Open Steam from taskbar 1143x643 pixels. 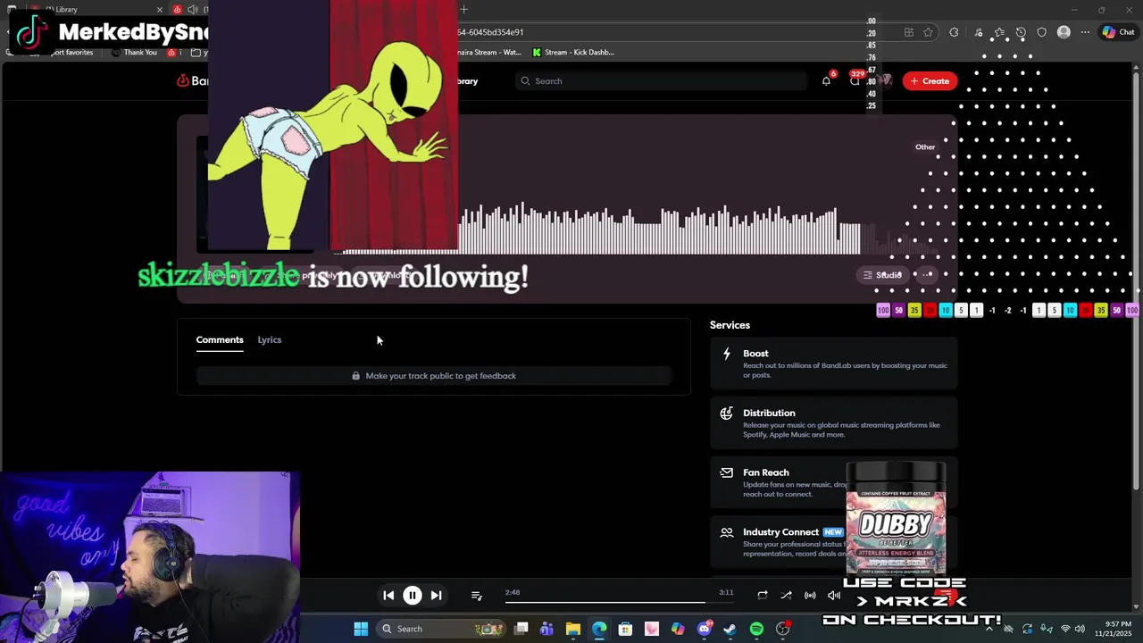point(730,629)
